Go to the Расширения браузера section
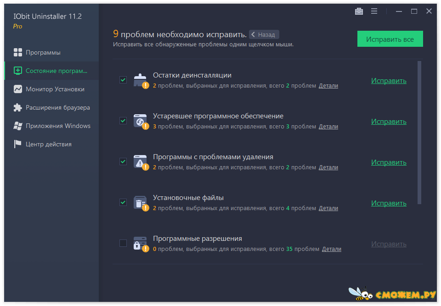Viewport: 441px width, 306px height. (51, 107)
